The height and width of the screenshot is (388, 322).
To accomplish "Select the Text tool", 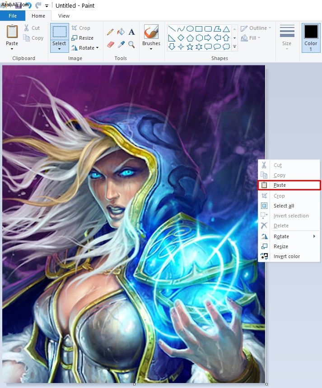I will coord(132,32).
